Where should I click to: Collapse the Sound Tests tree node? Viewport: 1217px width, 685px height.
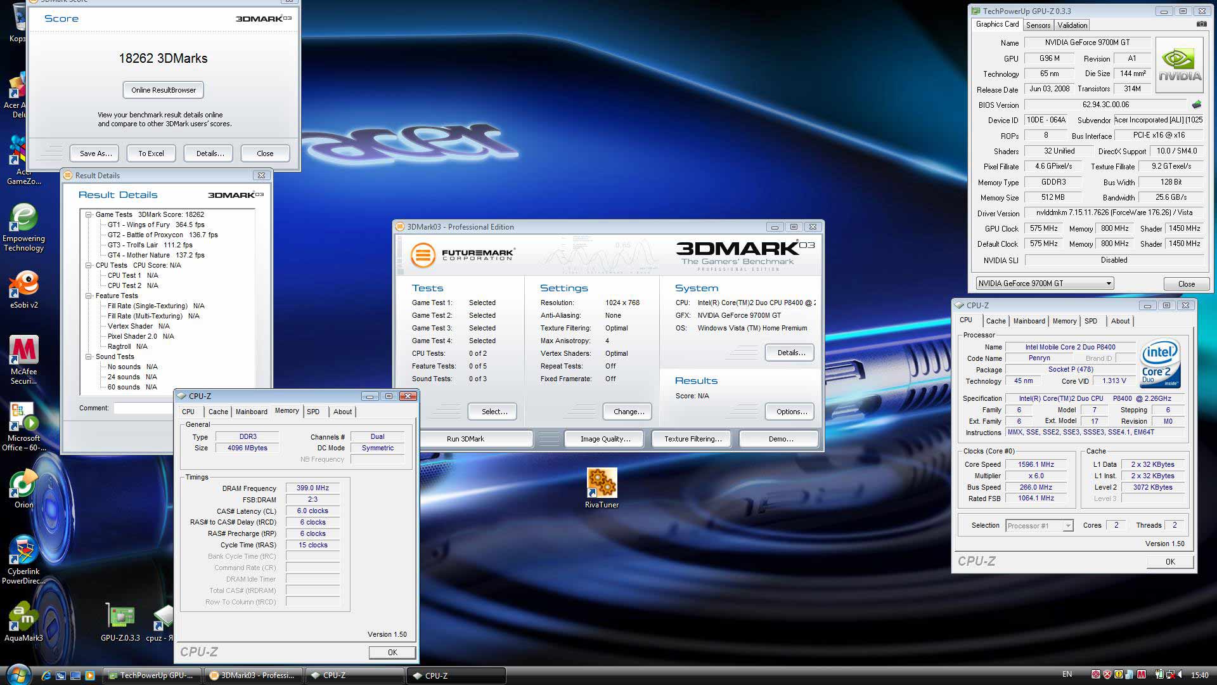click(x=89, y=356)
